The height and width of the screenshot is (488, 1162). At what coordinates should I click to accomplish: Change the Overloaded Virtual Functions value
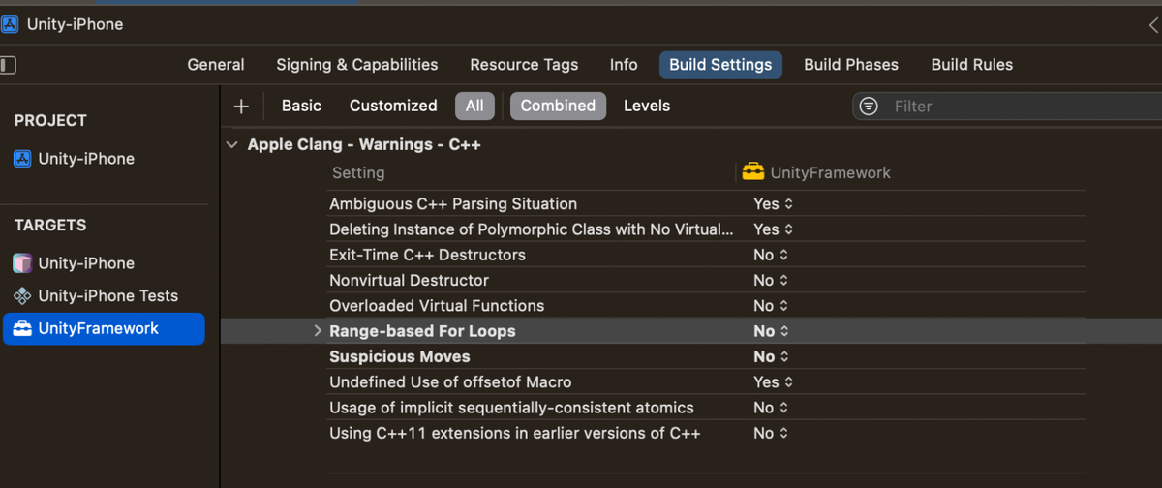[772, 306]
